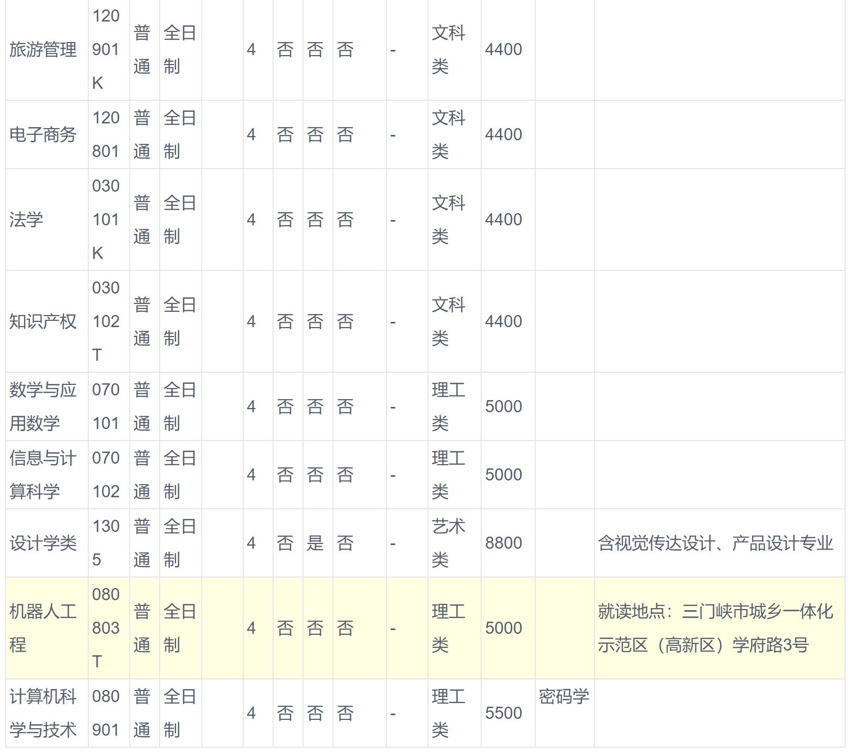
Task: Click 文科类 in the 电子商务 row
Action: [x=449, y=135]
